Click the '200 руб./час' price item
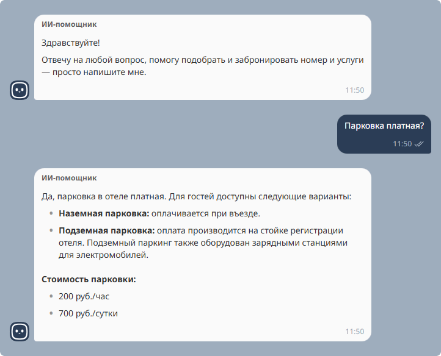Image resolution: width=441 pixels, height=356 pixels. [x=84, y=296]
